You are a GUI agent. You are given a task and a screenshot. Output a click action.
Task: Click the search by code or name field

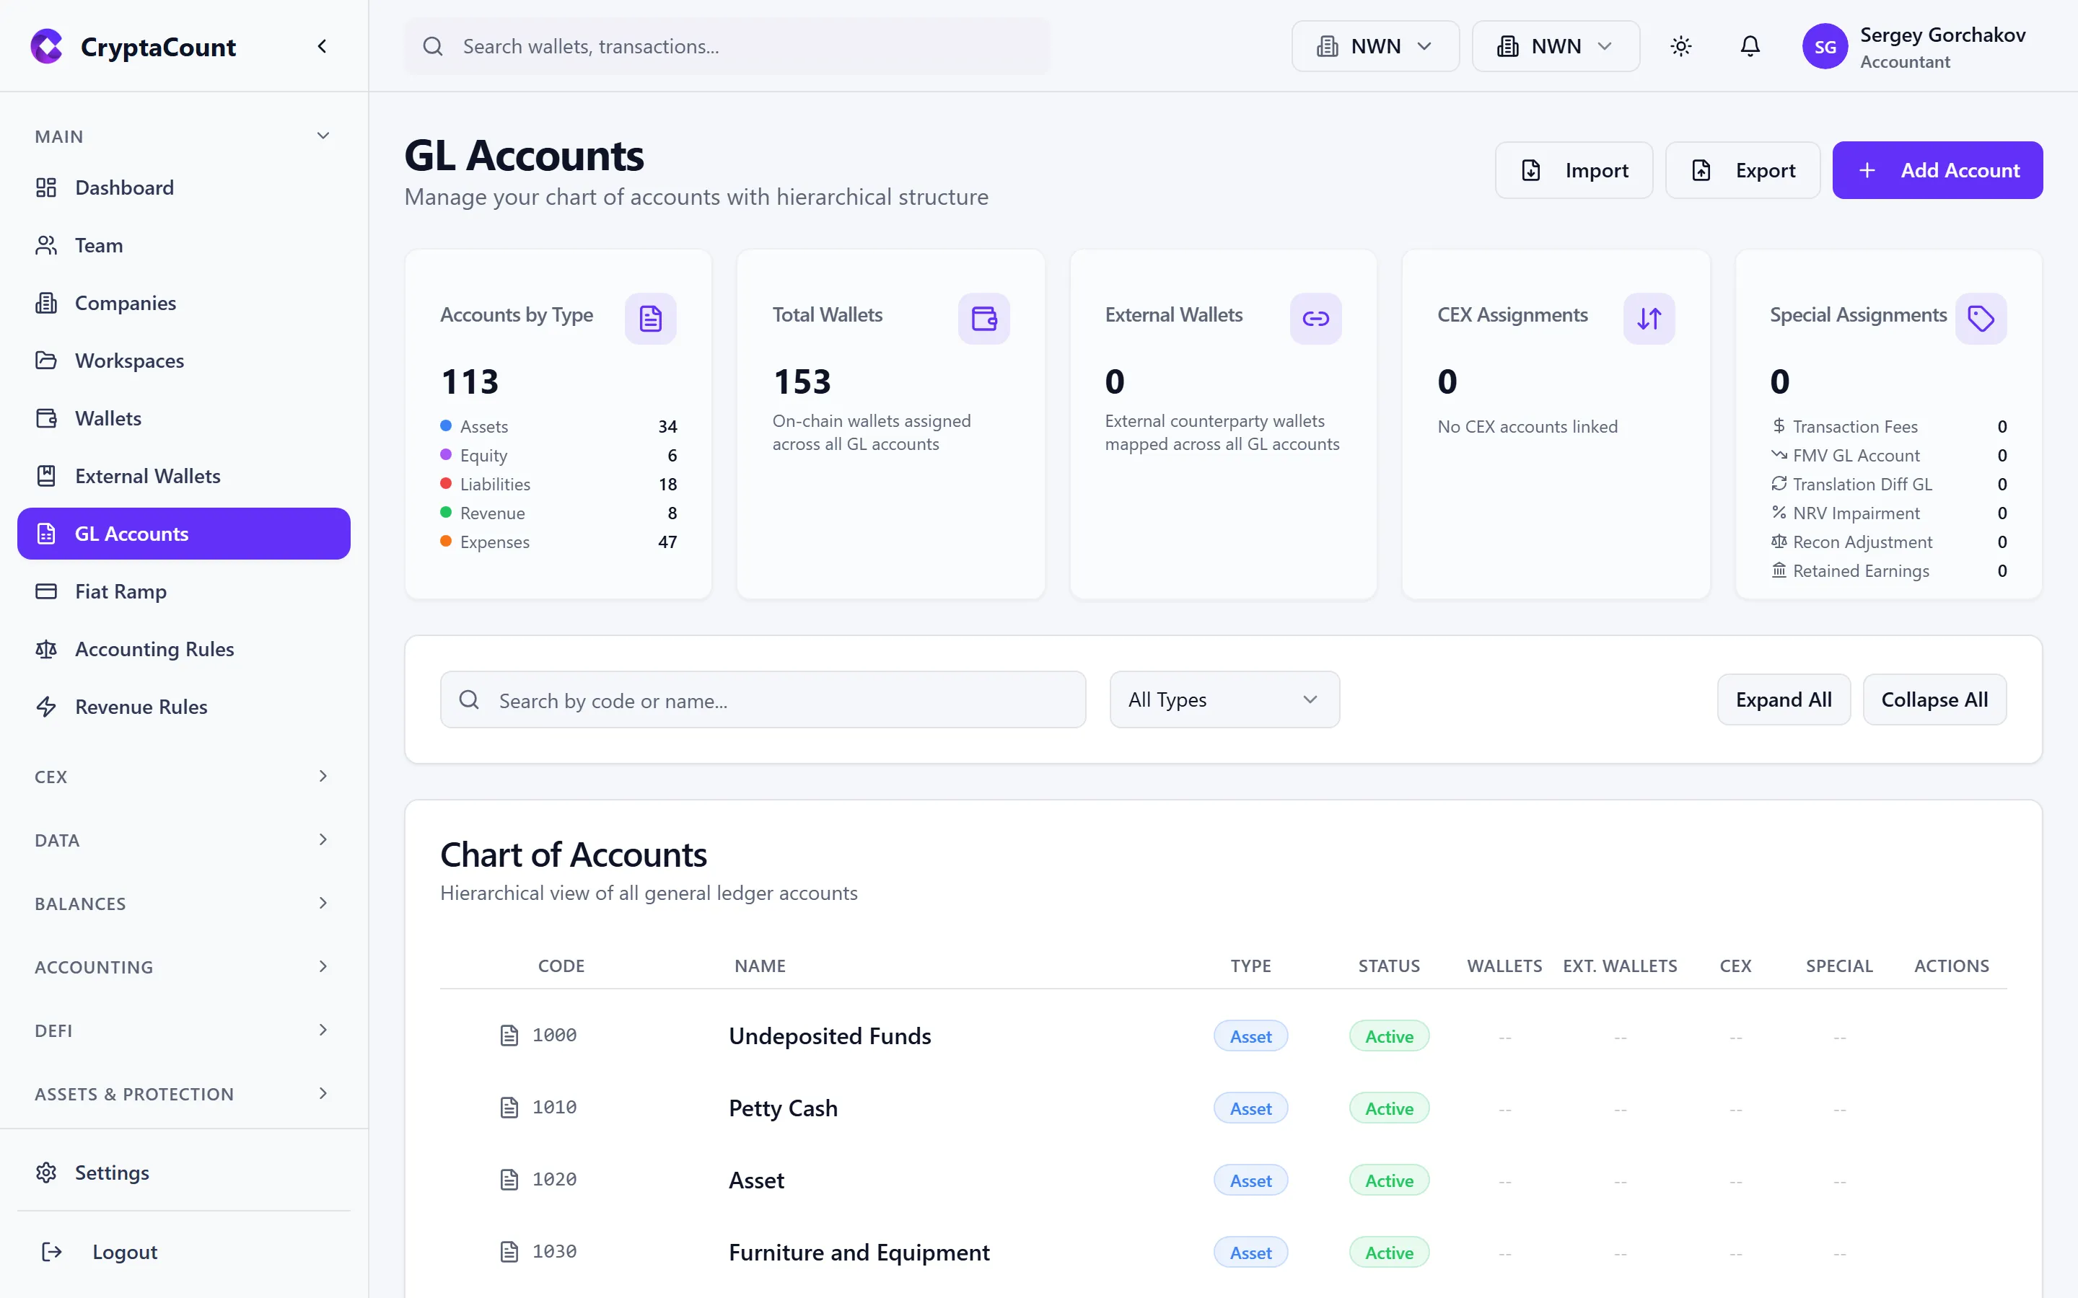[763, 699]
